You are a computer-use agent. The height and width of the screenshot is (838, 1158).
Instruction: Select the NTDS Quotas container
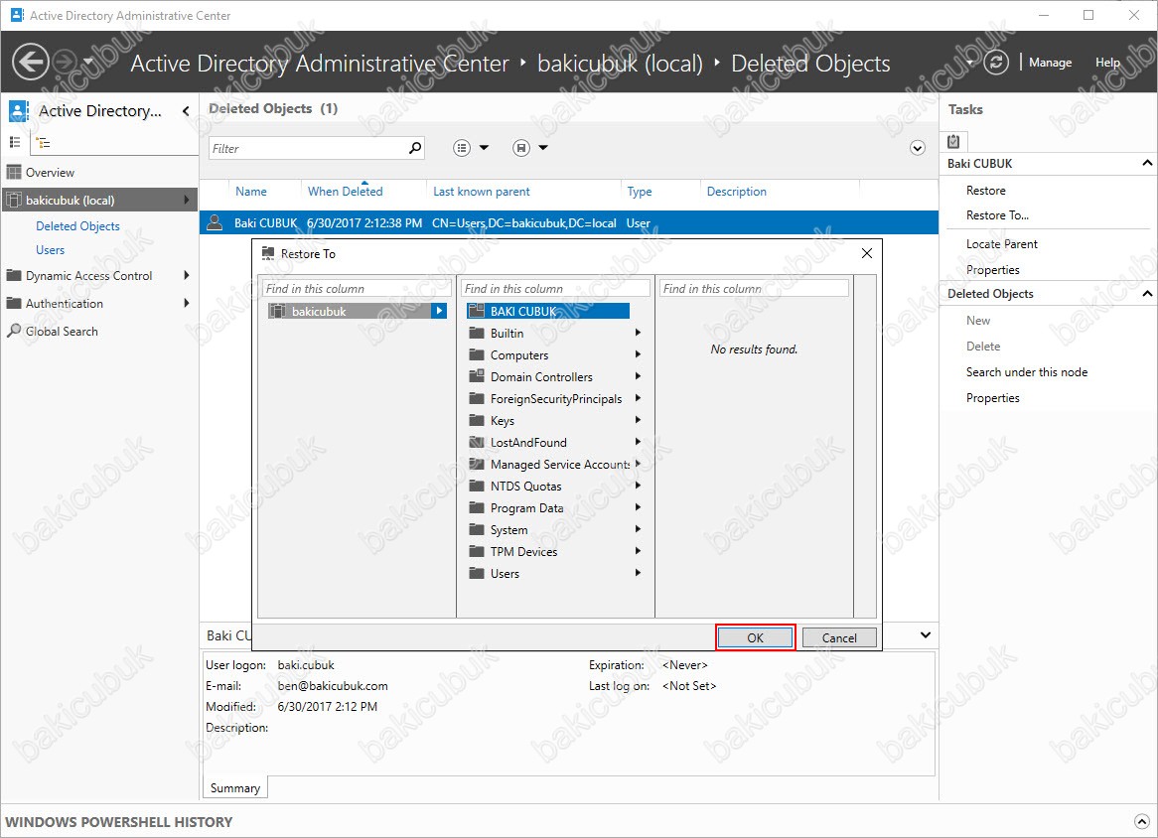point(525,486)
